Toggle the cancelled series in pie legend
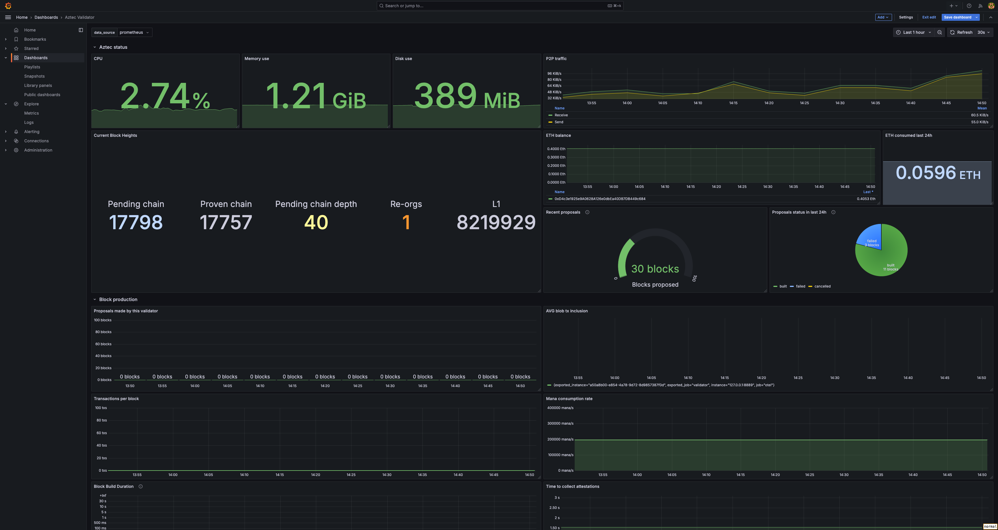 point(822,286)
